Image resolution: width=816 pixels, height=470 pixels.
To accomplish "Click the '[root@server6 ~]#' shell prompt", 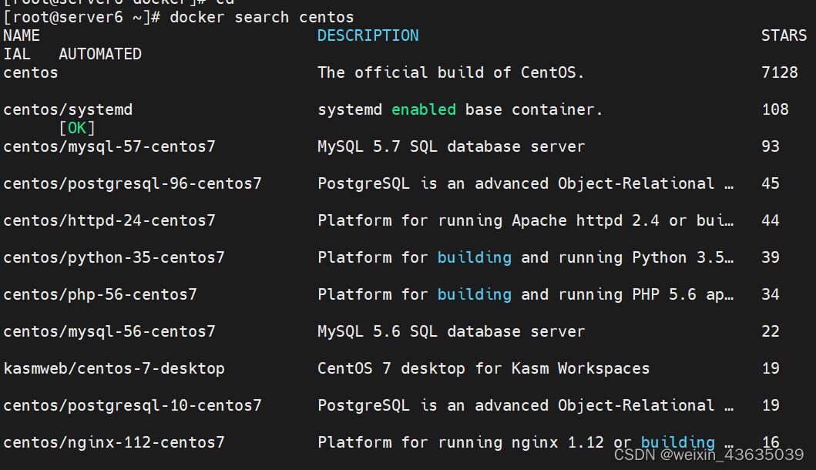I will click(x=82, y=17).
